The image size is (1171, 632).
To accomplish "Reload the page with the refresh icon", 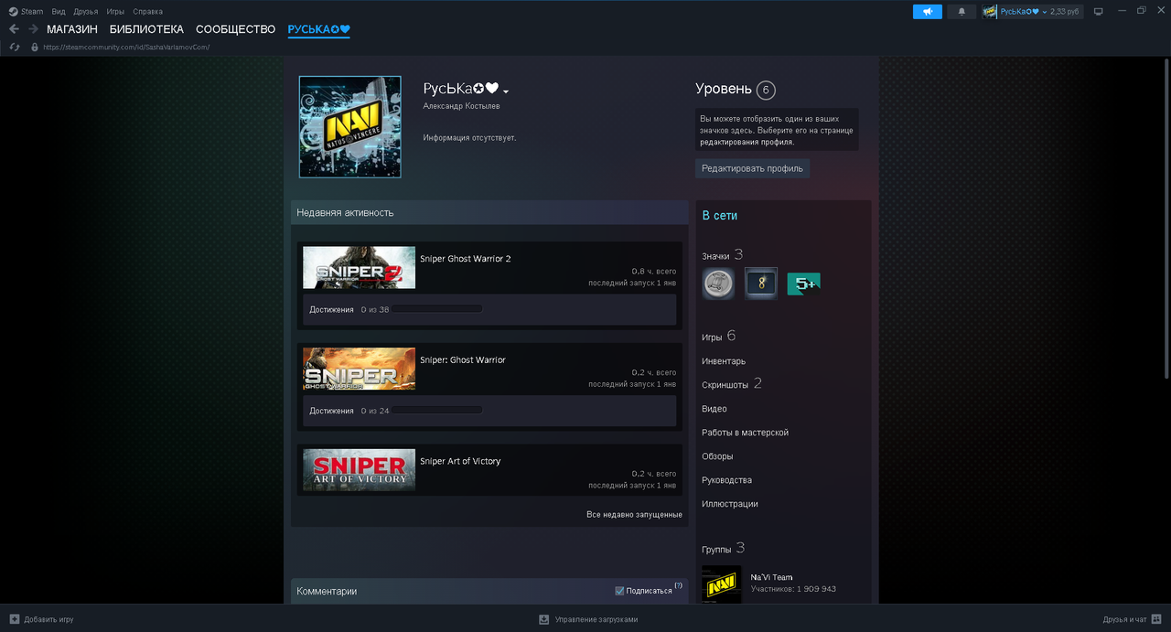I will [x=15, y=47].
